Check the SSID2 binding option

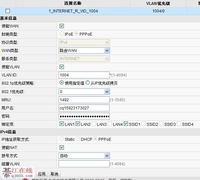(x=143, y=124)
